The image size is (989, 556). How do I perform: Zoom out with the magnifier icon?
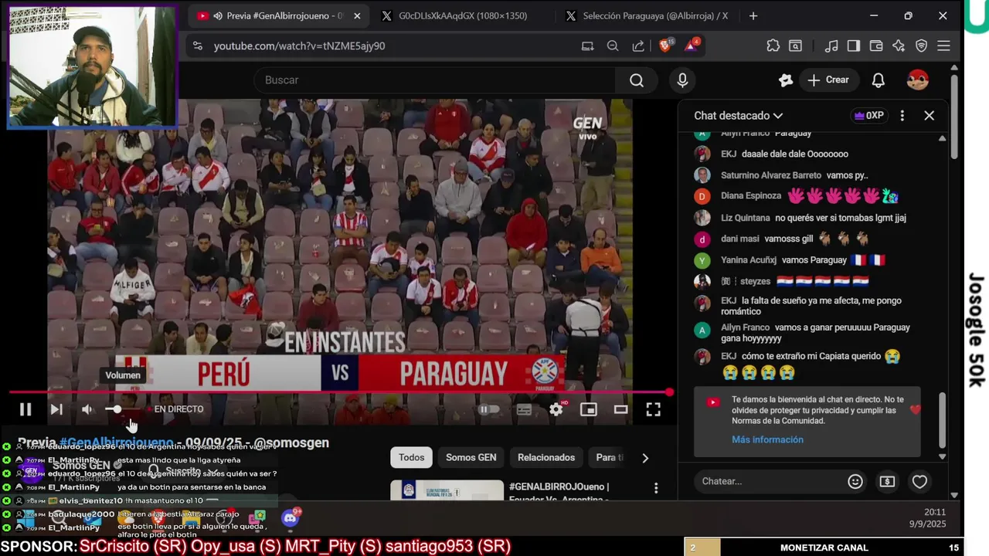(x=613, y=46)
